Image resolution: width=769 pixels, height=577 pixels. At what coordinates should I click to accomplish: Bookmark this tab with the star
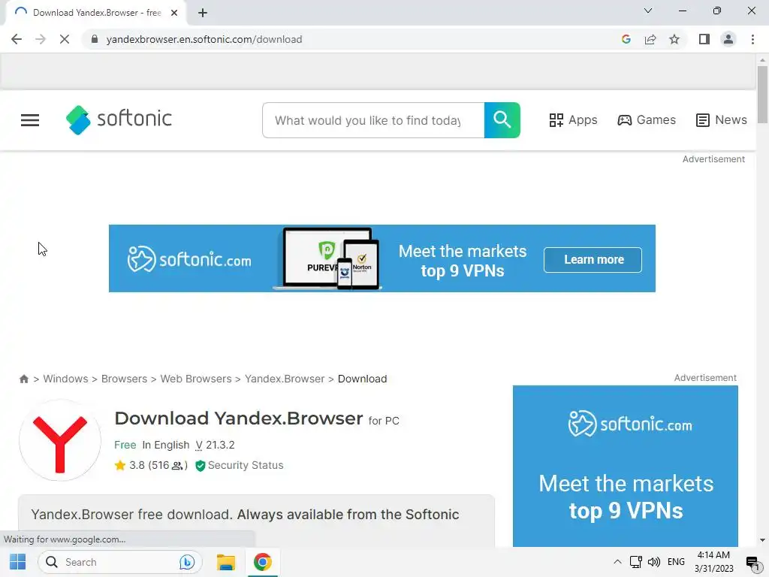(674, 39)
